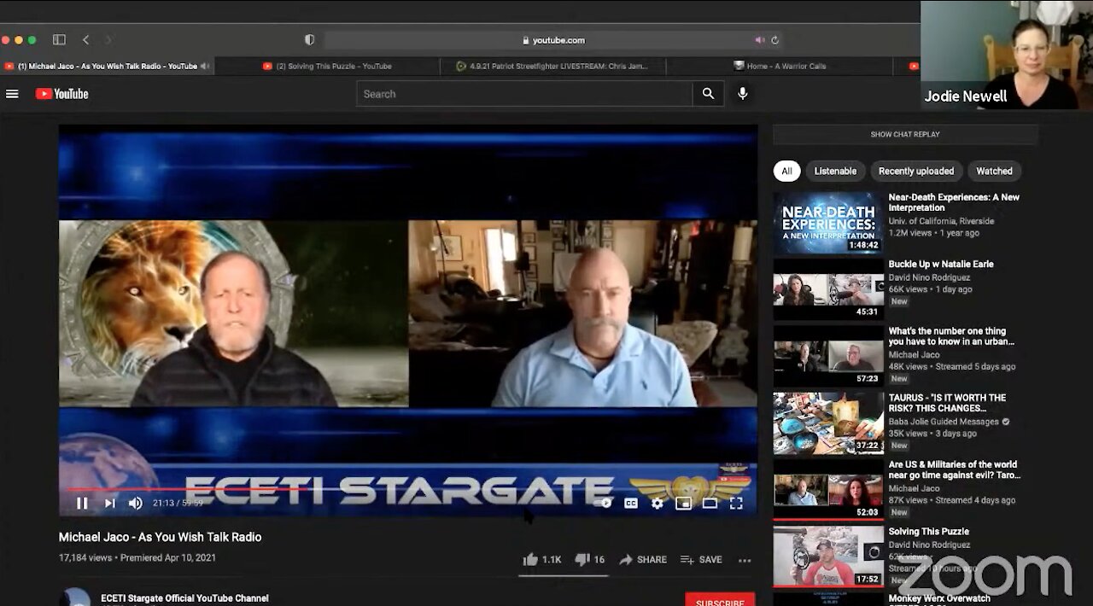Seek video using the red progress bar
Viewport: 1093px width, 606px height.
click(x=408, y=490)
